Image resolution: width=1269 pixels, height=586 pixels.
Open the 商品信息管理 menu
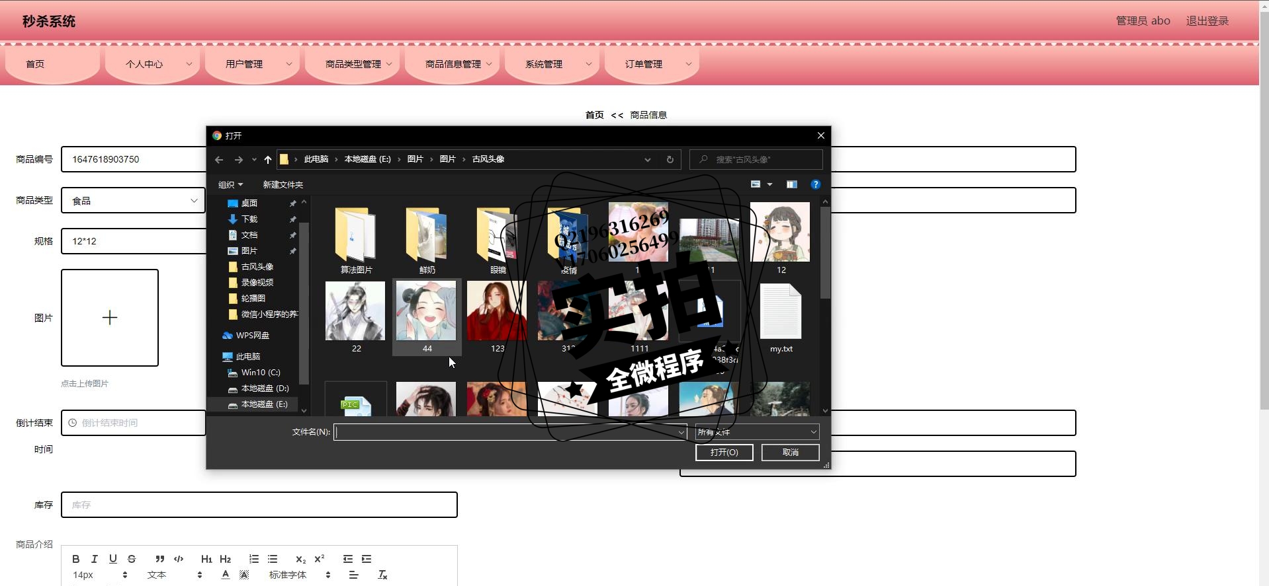click(x=453, y=64)
